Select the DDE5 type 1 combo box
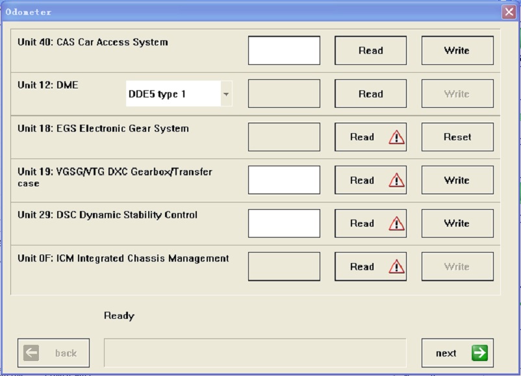 [x=179, y=94]
